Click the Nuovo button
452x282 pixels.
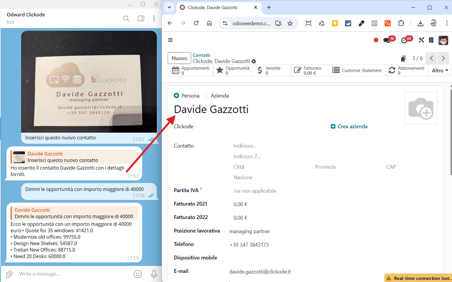click(x=179, y=58)
